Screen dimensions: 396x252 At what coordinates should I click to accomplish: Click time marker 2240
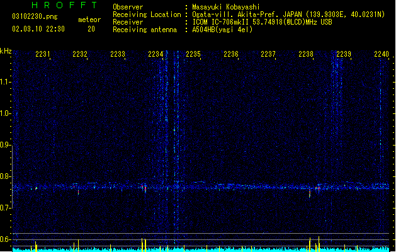click(x=382, y=54)
